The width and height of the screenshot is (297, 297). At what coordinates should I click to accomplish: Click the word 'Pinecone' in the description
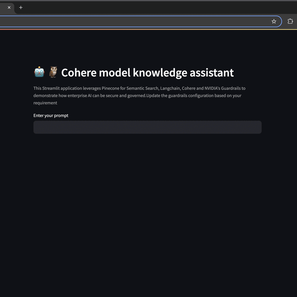110,88
